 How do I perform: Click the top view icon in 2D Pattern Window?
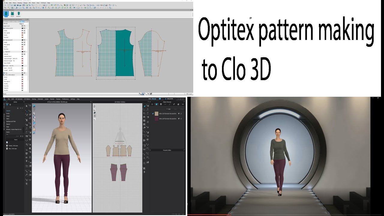pyautogui.click(x=95, y=106)
